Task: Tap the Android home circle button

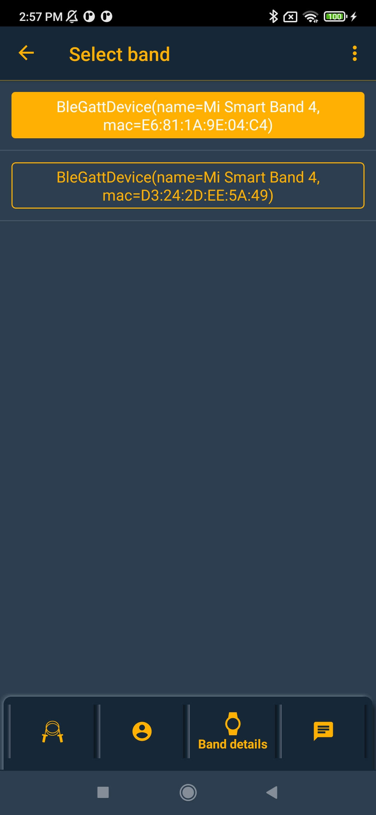Action: [188, 792]
